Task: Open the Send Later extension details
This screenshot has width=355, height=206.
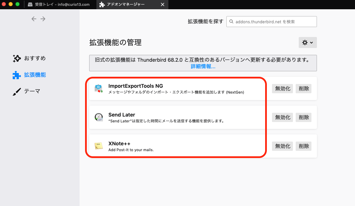Action: click(x=171, y=117)
